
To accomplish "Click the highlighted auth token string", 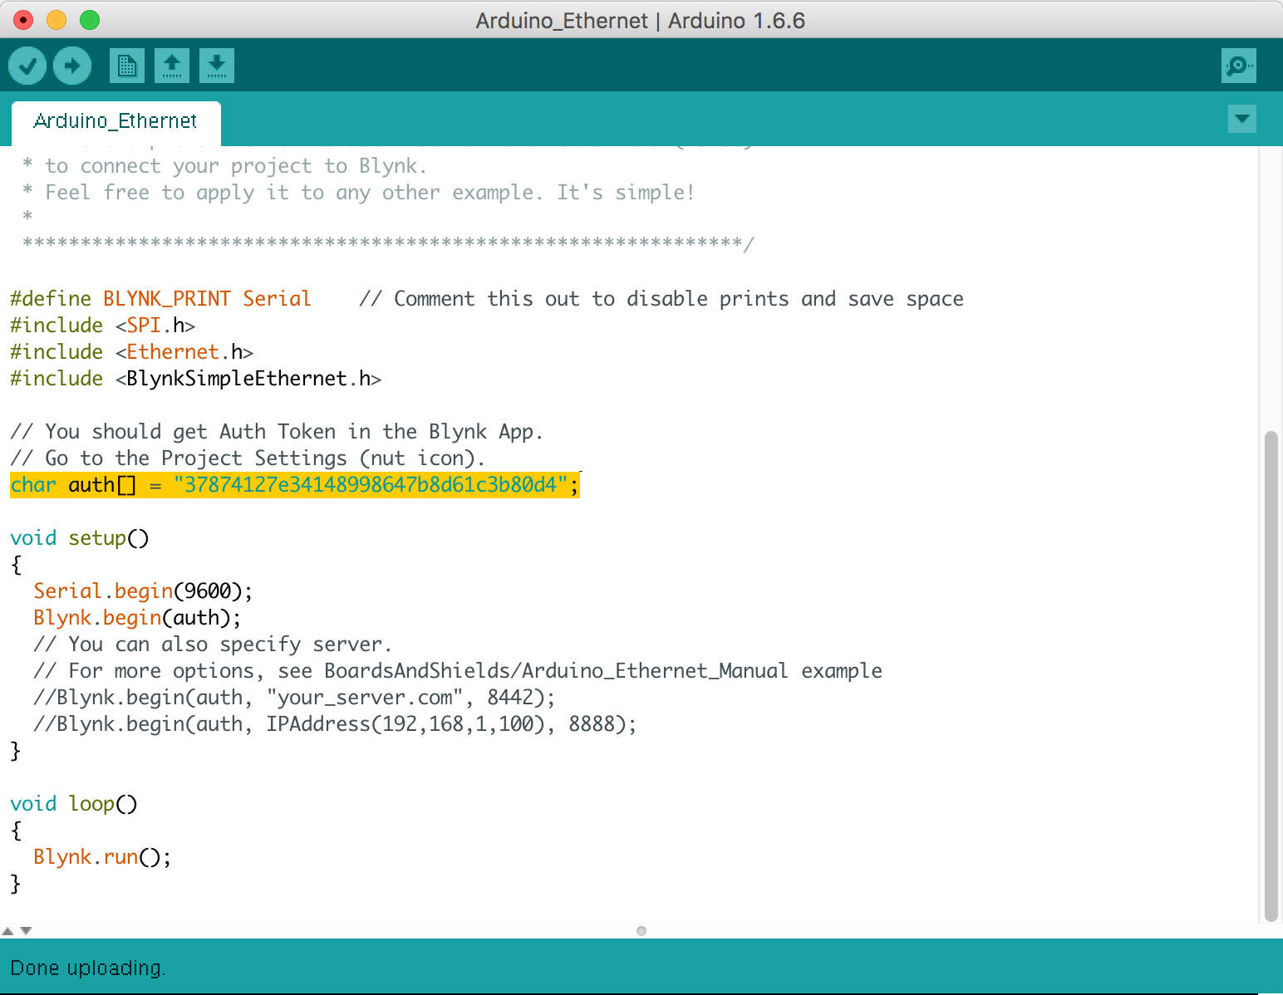I will [371, 485].
